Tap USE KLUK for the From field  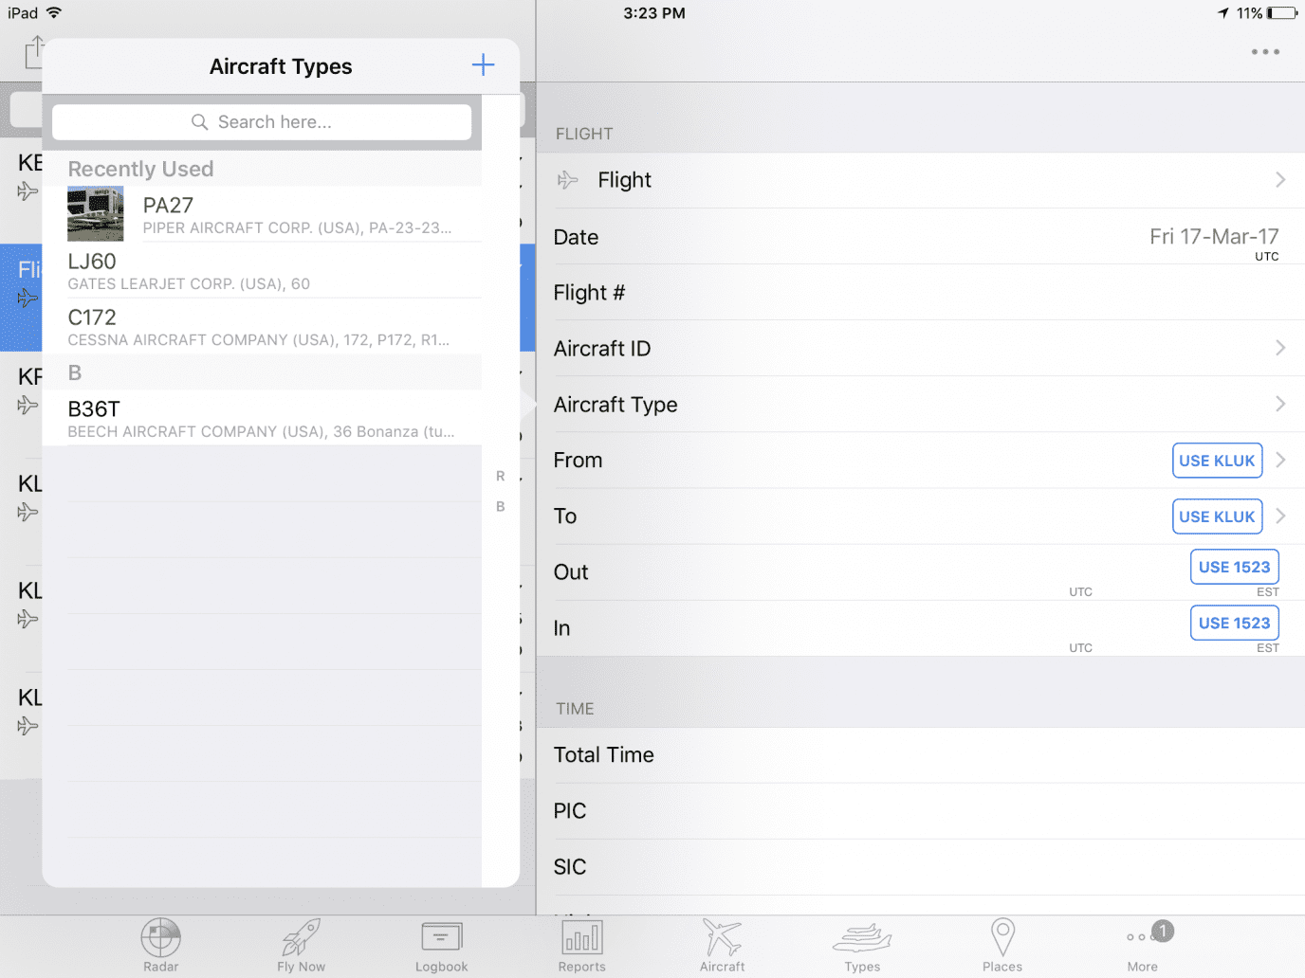[x=1217, y=461]
